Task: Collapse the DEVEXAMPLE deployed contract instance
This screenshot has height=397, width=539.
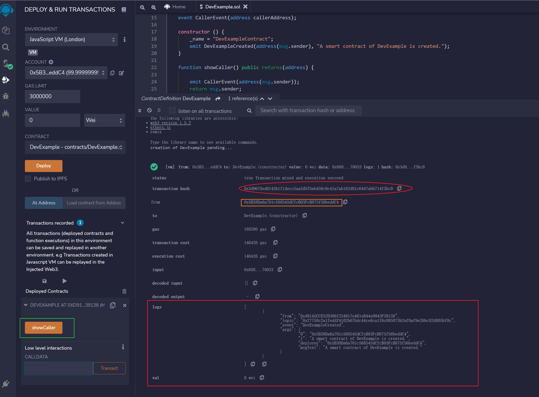Action: click(x=26, y=305)
